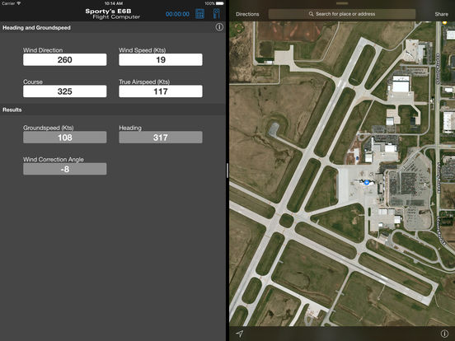Viewport: 455px width, 341px height.
Task: Tap the Wi-Fi carrier indicator in status bar
Action: (11, 3)
